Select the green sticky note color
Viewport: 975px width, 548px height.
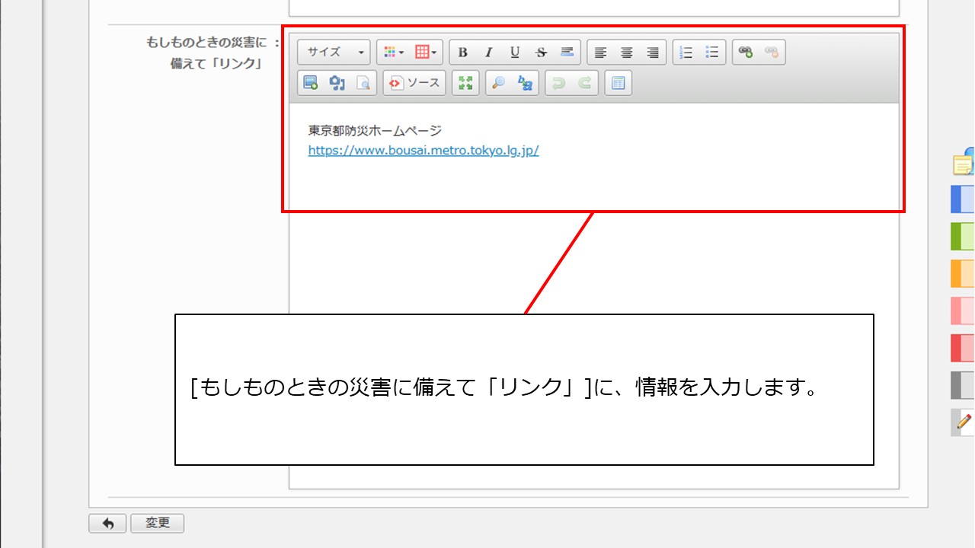pyautogui.click(x=962, y=236)
